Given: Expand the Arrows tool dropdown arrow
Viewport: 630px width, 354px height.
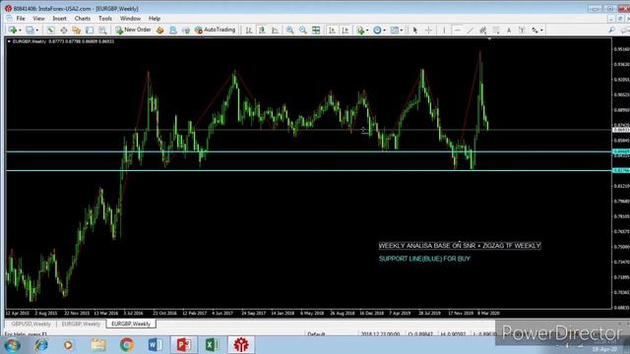Looking at the screenshot, I should tap(541, 30).
